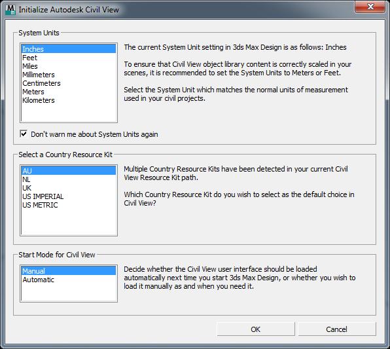The image size is (390, 349).
Task: Select Feet in System Units list
Action: click(69, 58)
